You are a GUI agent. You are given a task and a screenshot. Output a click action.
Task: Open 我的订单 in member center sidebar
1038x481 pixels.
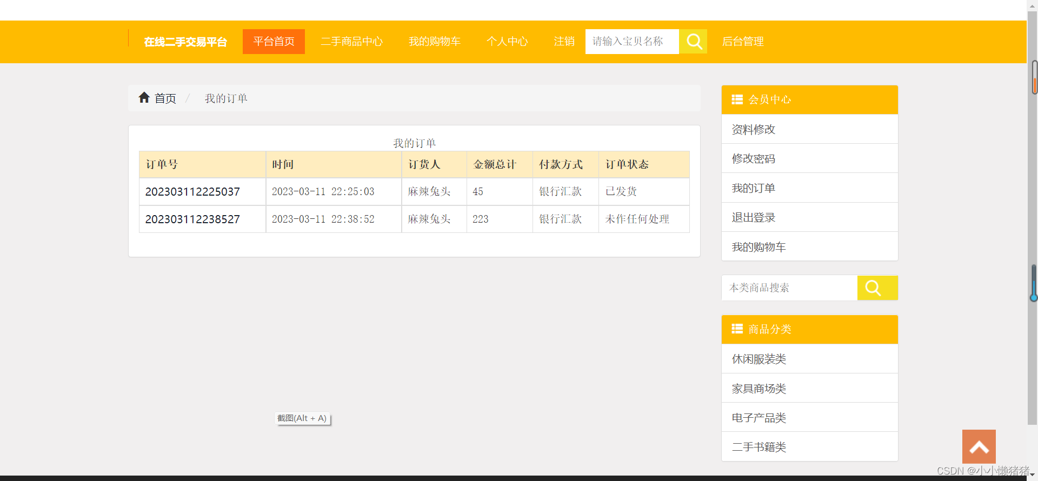[x=809, y=188]
